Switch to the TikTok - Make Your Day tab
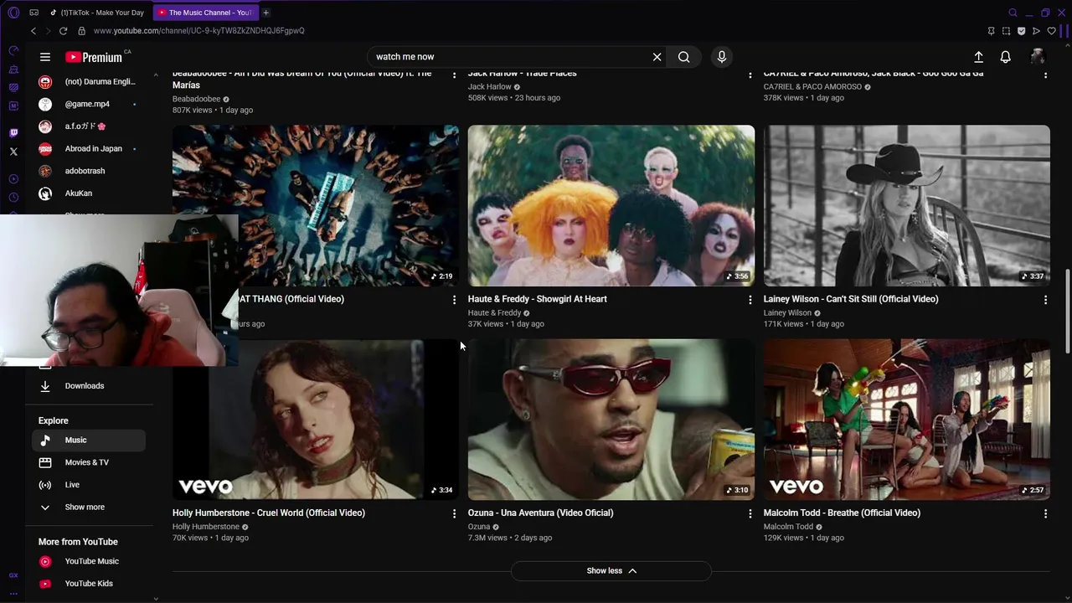 [98, 13]
